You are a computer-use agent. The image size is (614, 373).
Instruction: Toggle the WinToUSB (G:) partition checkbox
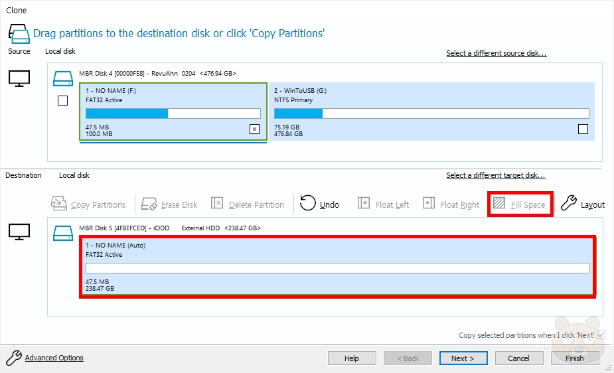pos(583,129)
